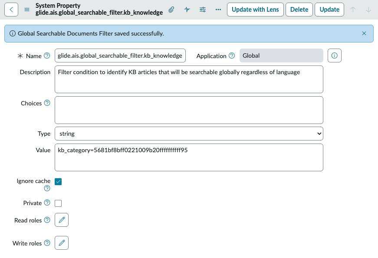Click into the Description text area
The image size is (378, 258).
(189, 79)
